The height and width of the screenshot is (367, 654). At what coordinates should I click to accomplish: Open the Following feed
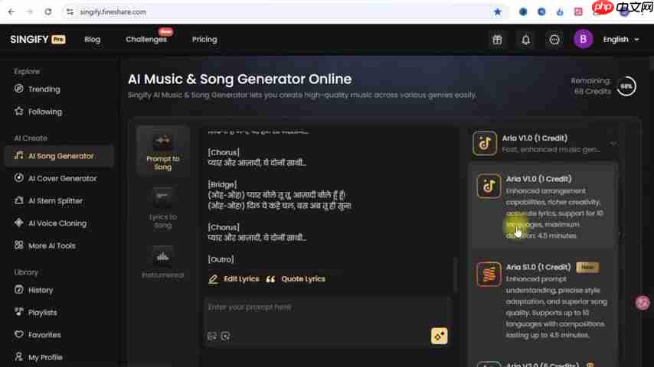[x=38, y=112]
